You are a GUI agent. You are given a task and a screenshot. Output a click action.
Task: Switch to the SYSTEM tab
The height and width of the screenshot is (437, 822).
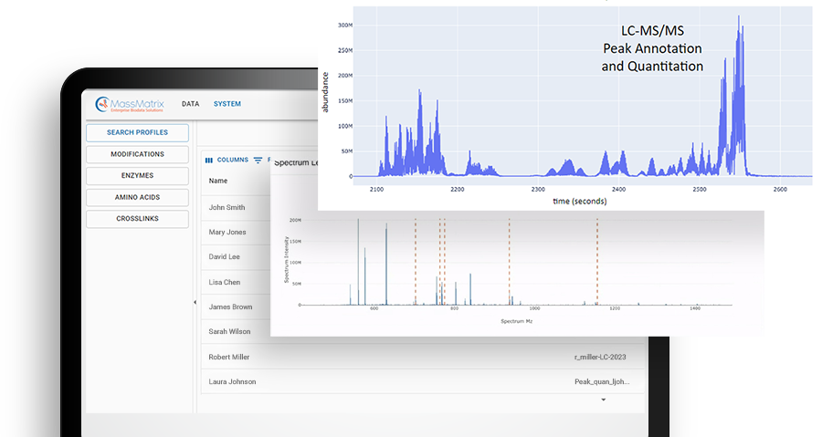[x=227, y=104]
